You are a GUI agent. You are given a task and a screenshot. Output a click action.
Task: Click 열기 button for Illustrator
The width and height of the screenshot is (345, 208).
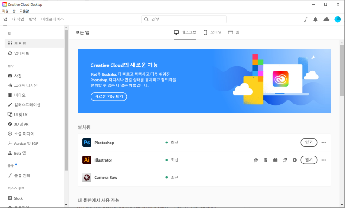(309, 160)
